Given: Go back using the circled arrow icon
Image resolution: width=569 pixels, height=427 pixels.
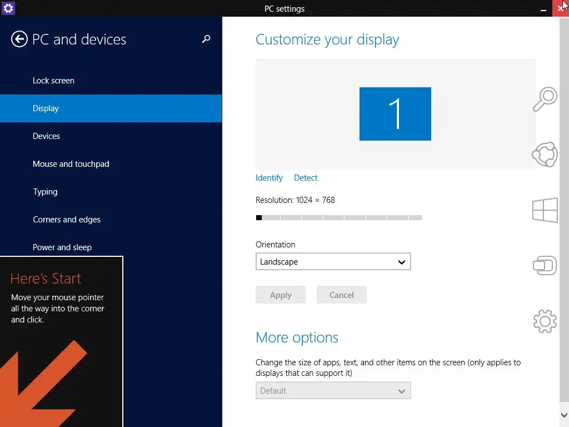Looking at the screenshot, I should tap(19, 39).
